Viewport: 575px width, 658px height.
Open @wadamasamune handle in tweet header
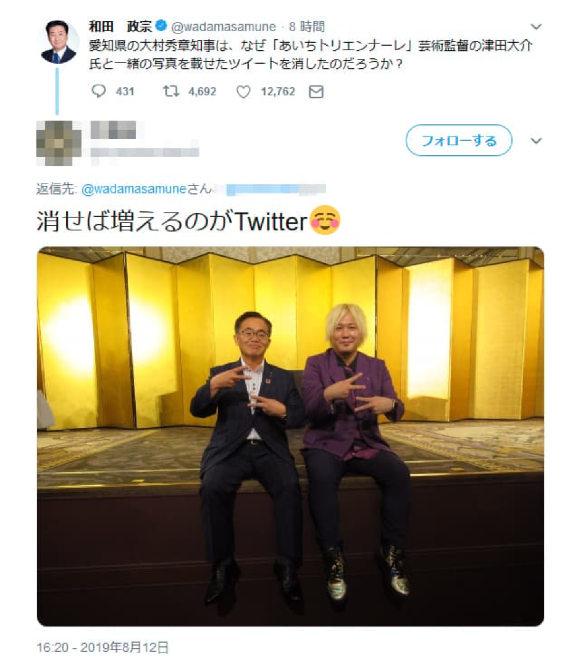(223, 27)
